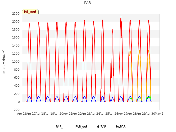Click the red PAR_in legend swatch
Screen dimensions: 176x132
click(x=52, y=127)
